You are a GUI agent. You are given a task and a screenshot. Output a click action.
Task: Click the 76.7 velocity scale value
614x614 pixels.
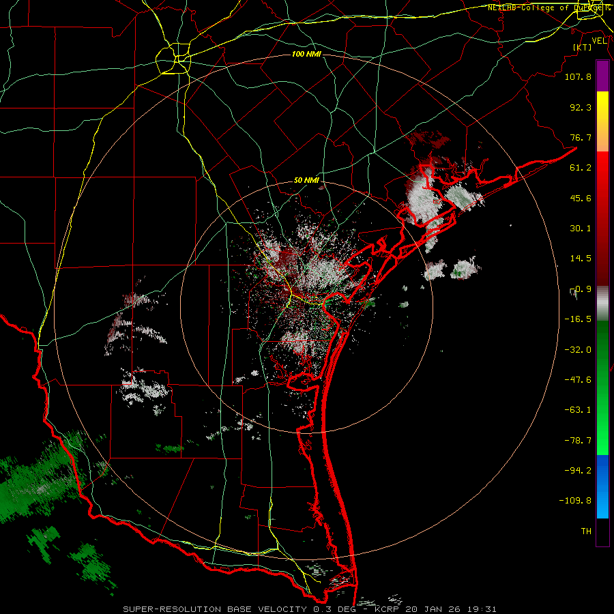coord(581,137)
